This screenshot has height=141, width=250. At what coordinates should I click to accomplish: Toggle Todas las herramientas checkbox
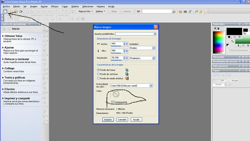point(228,50)
